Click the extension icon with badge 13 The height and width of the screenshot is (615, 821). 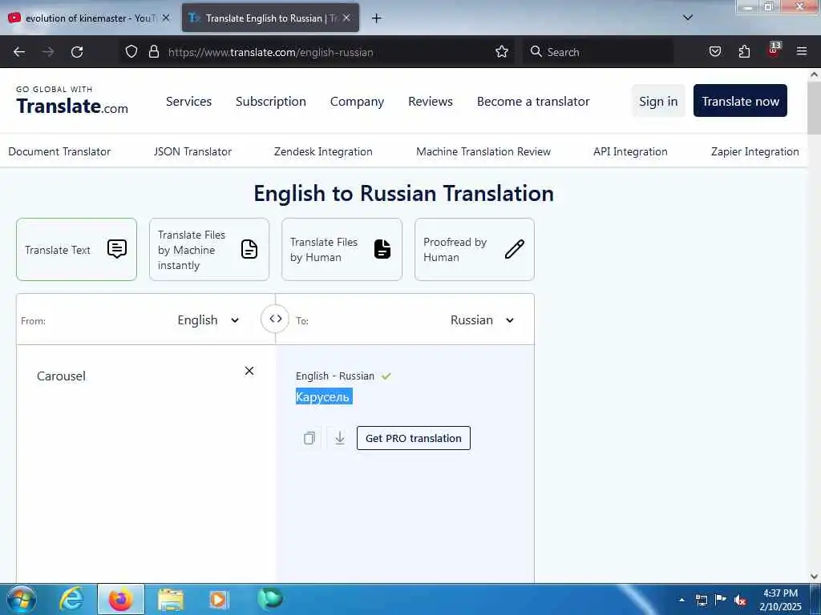tap(774, 50)
